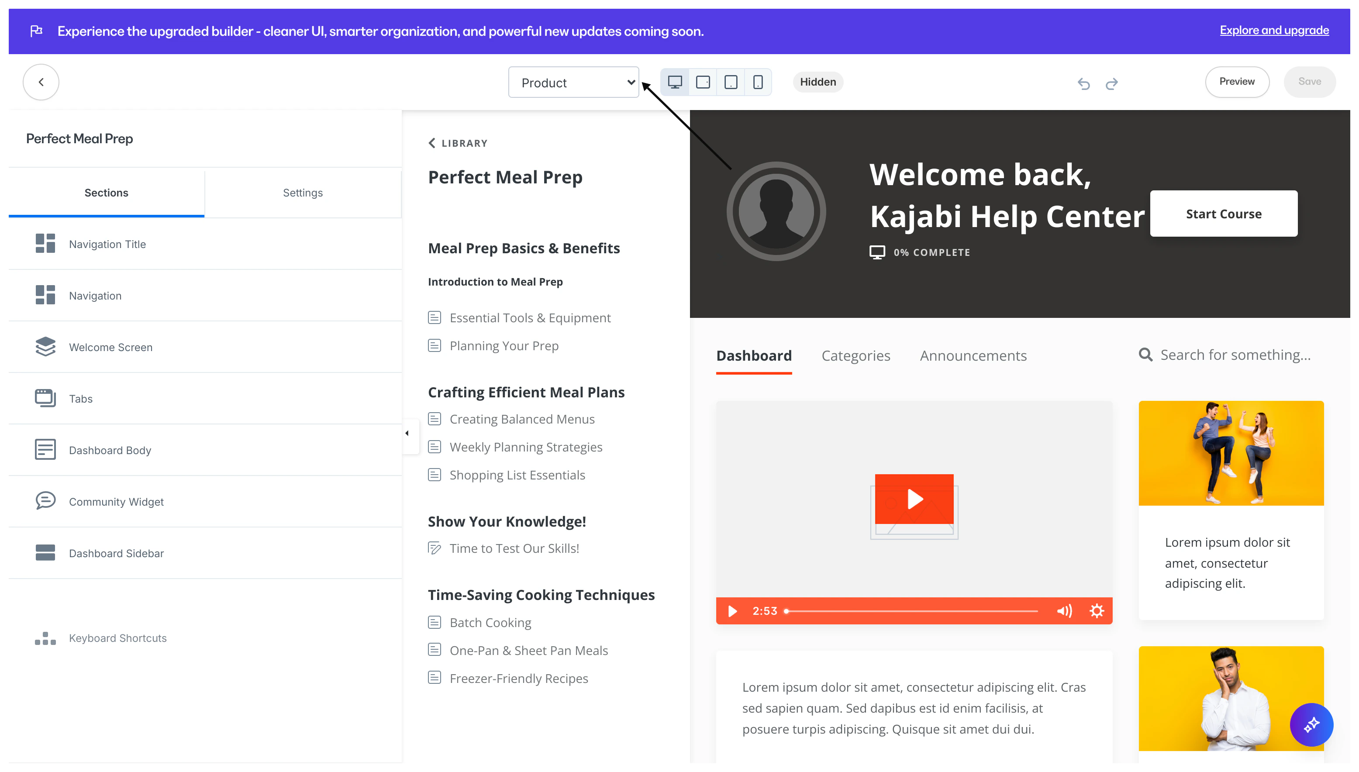Click the Community Widget chat bubble icon
Image resolution: width=1359 pixels, height=772 pixels.
(45, 500)
